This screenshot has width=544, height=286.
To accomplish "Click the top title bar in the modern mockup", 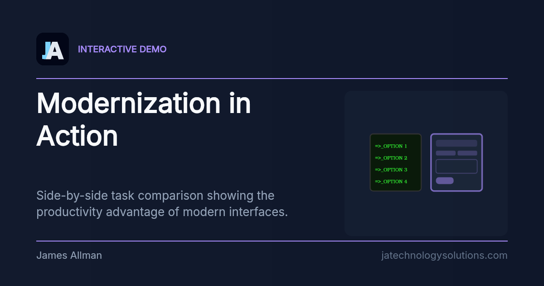I will [x=457, y=143].
